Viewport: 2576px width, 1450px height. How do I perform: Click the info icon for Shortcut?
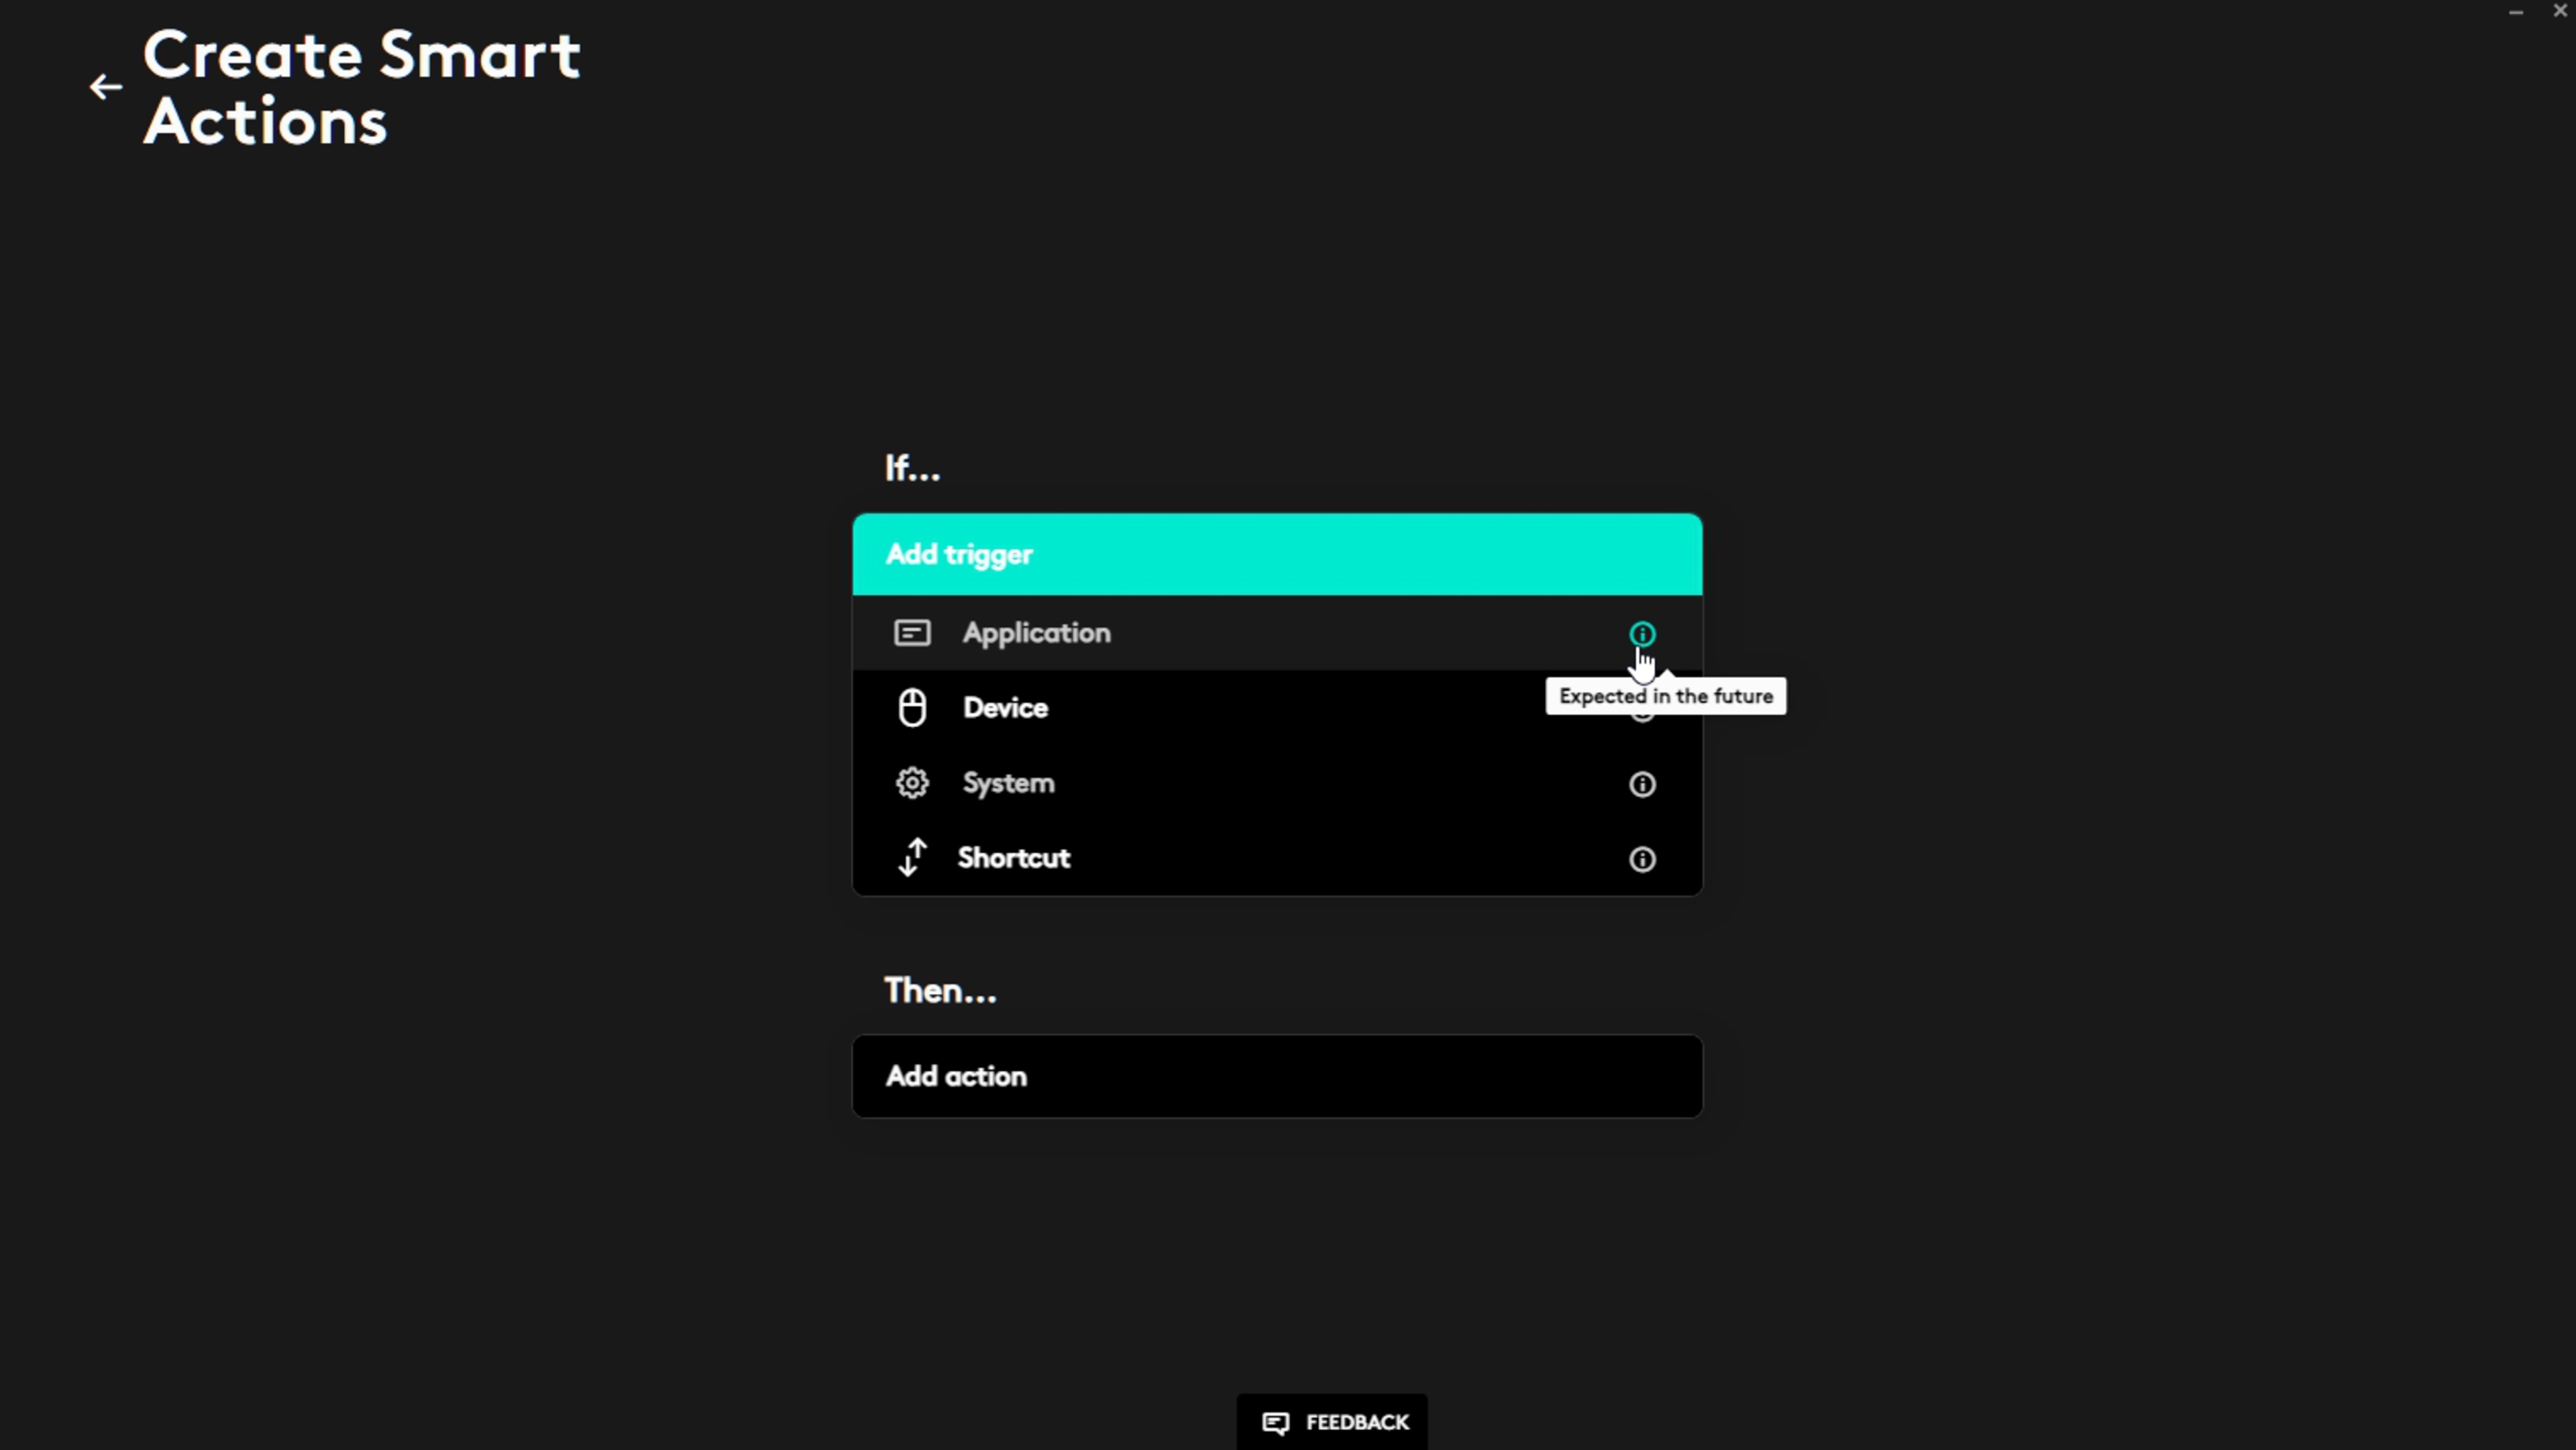tap(1641, 859)
